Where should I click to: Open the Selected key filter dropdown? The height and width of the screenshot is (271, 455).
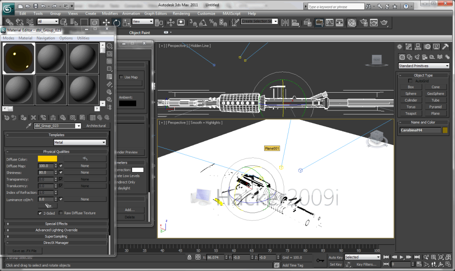point(362,257)
